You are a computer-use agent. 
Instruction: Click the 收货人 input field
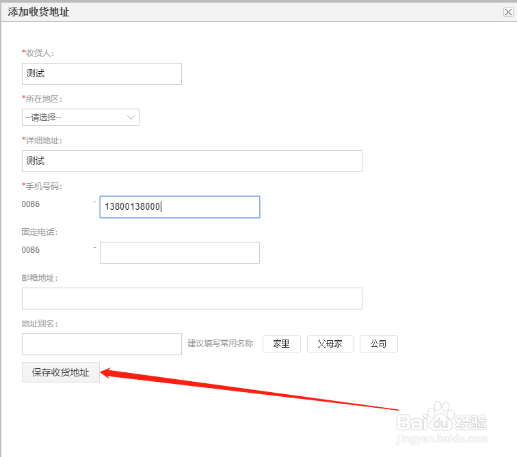(101, 74)
